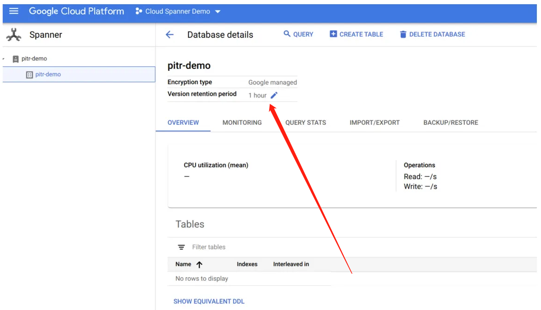Sort by the Name column header
Viewport: 541px width, 310px height.
click(x=183, y=264)
